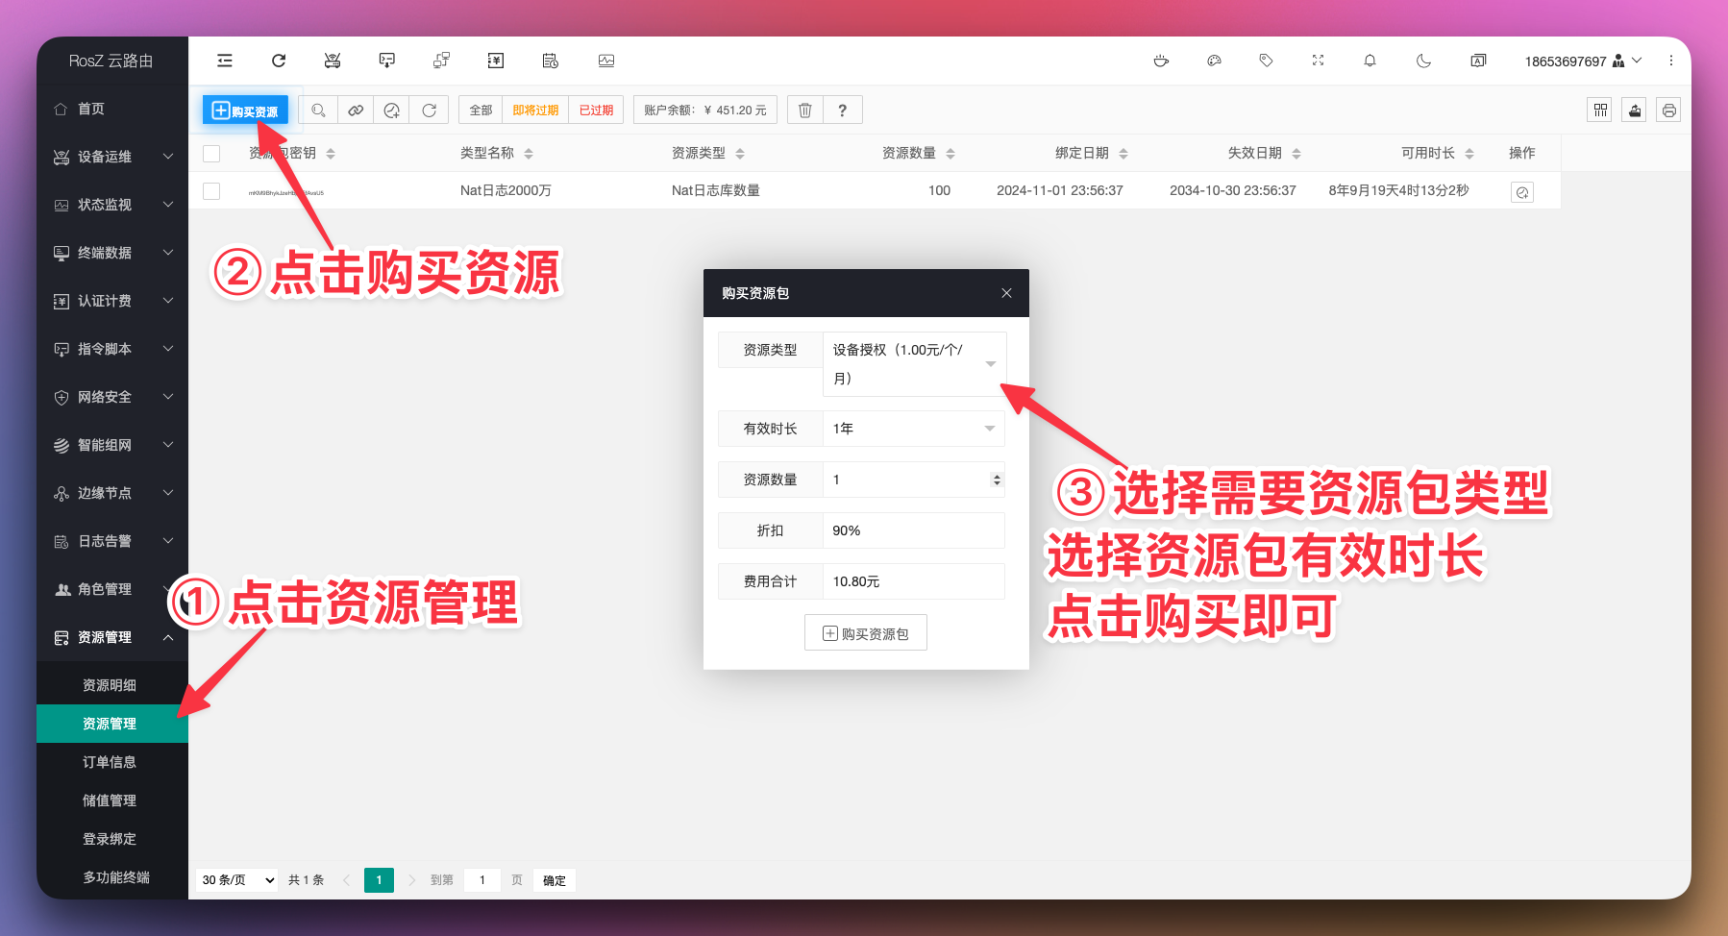Check the select-all checkbox in table header
This screenshot has width=1728, height=936.
click(211, 154)
